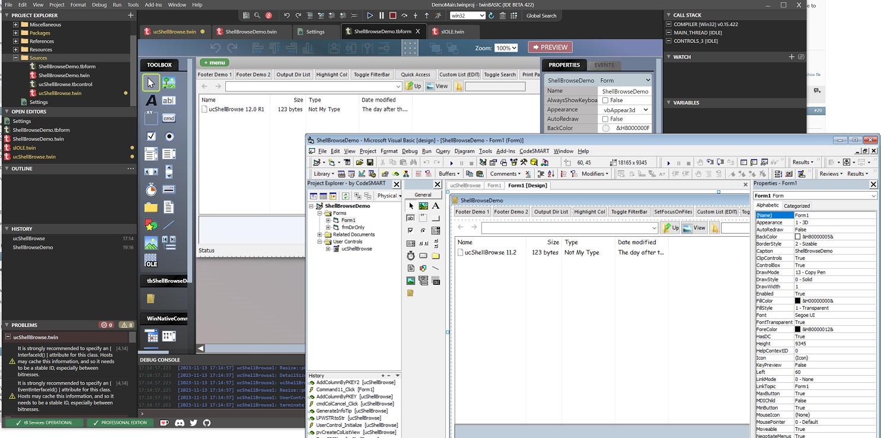This screenshot has height=438, width=881.
Task: Choose the Image control in twinBASIC Toolbox
Action: [151, 243]
